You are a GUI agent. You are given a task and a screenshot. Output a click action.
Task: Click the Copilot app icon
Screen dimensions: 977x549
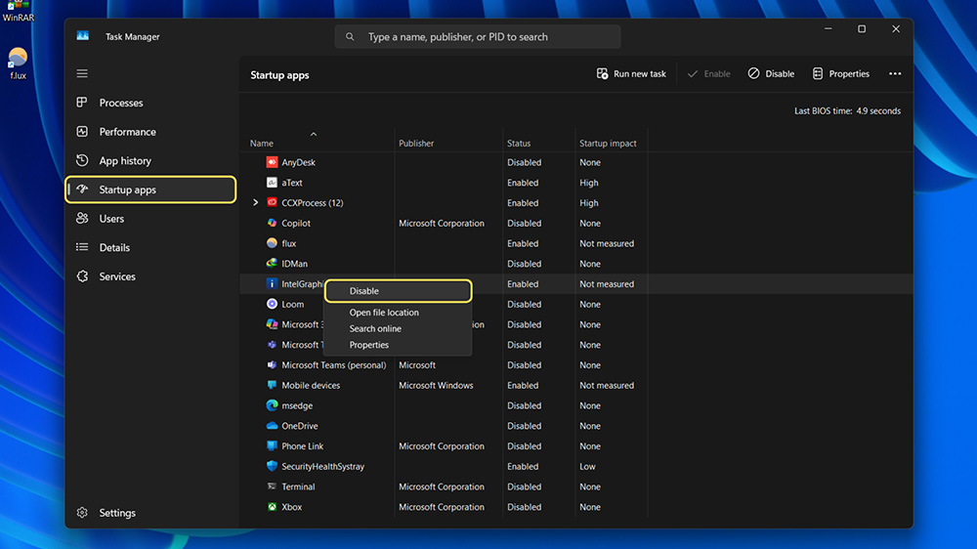point(272,223)
